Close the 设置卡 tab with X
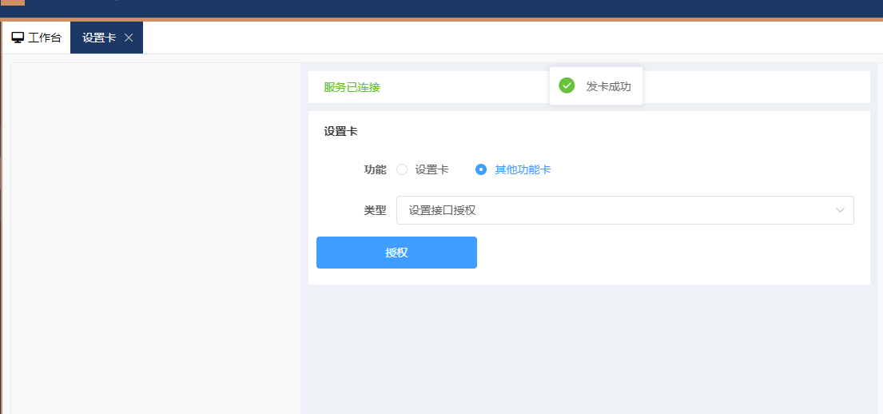The height and width of the screenshot is (414, 883). pos(129,38)
